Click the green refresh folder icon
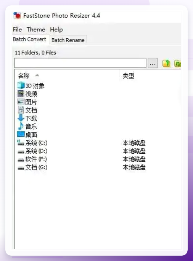Screen dimensions: 193x261 [x=178, y=63]
